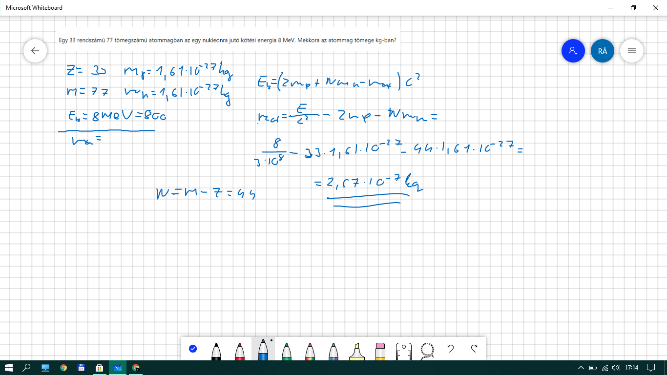Image resolution: width=667 pixels, height=375 pixels.
Task: Choose the rainbow pen
Action: [x=310, y=351]
